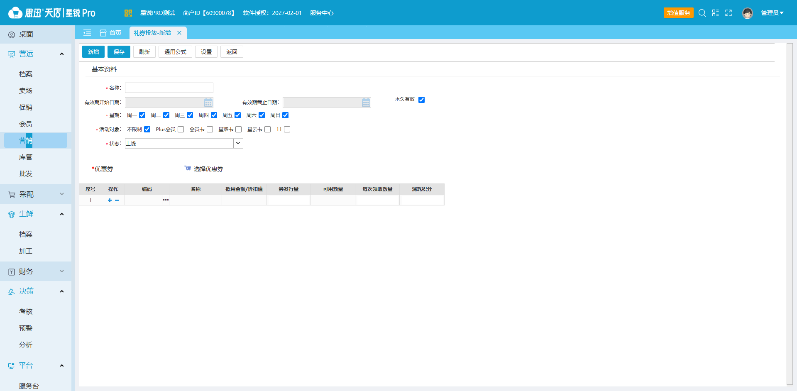797x391 pixels.
Task: Check the Plus会员 checkbox
Action: coord(181,130)
